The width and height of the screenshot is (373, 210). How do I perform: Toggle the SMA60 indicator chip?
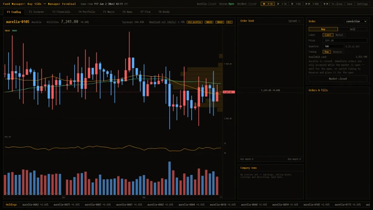point(220,22)
